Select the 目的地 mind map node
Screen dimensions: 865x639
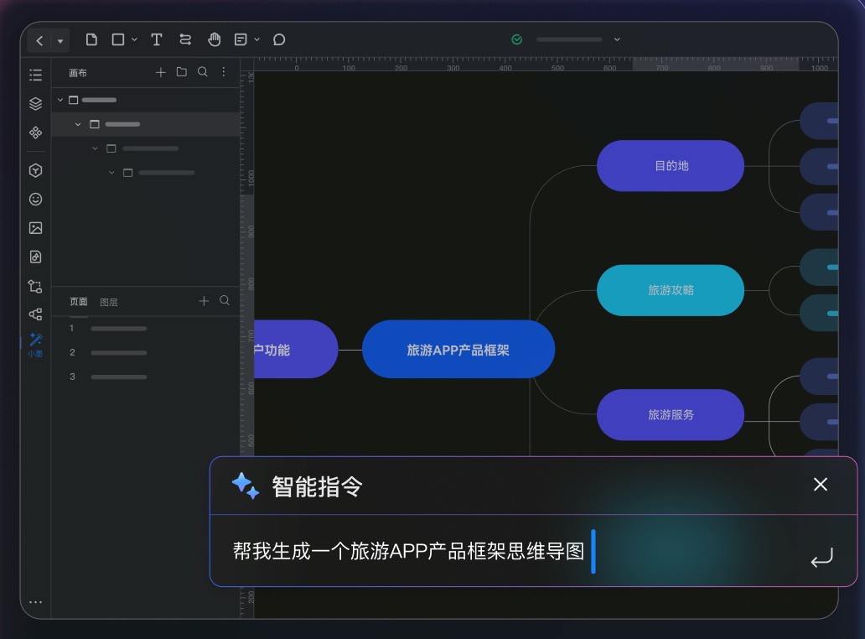[x=671, y=165]
